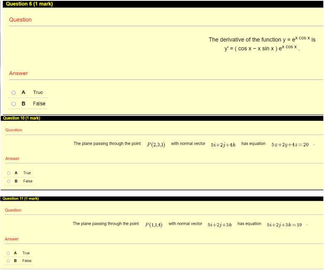This screenshot has width=325, height=270.
Task: Click the red 'Question' heading in Question 11
Action: pos(13,210)
